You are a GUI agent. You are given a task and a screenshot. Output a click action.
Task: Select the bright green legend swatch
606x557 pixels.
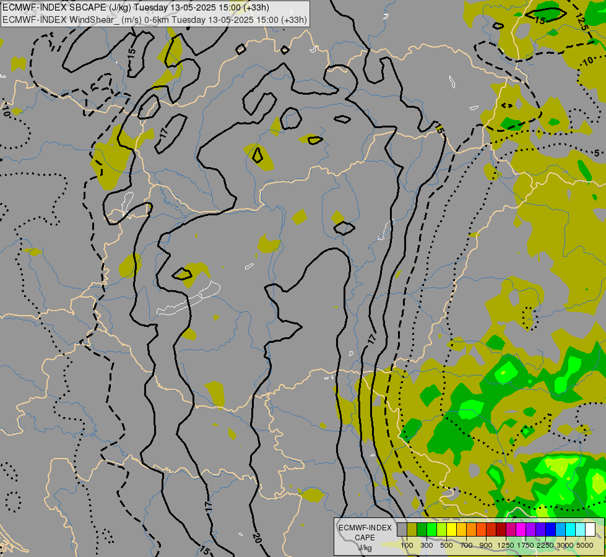coord(431,530)
